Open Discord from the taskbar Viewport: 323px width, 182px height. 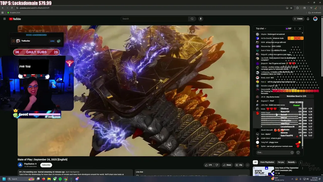[77, 179]
